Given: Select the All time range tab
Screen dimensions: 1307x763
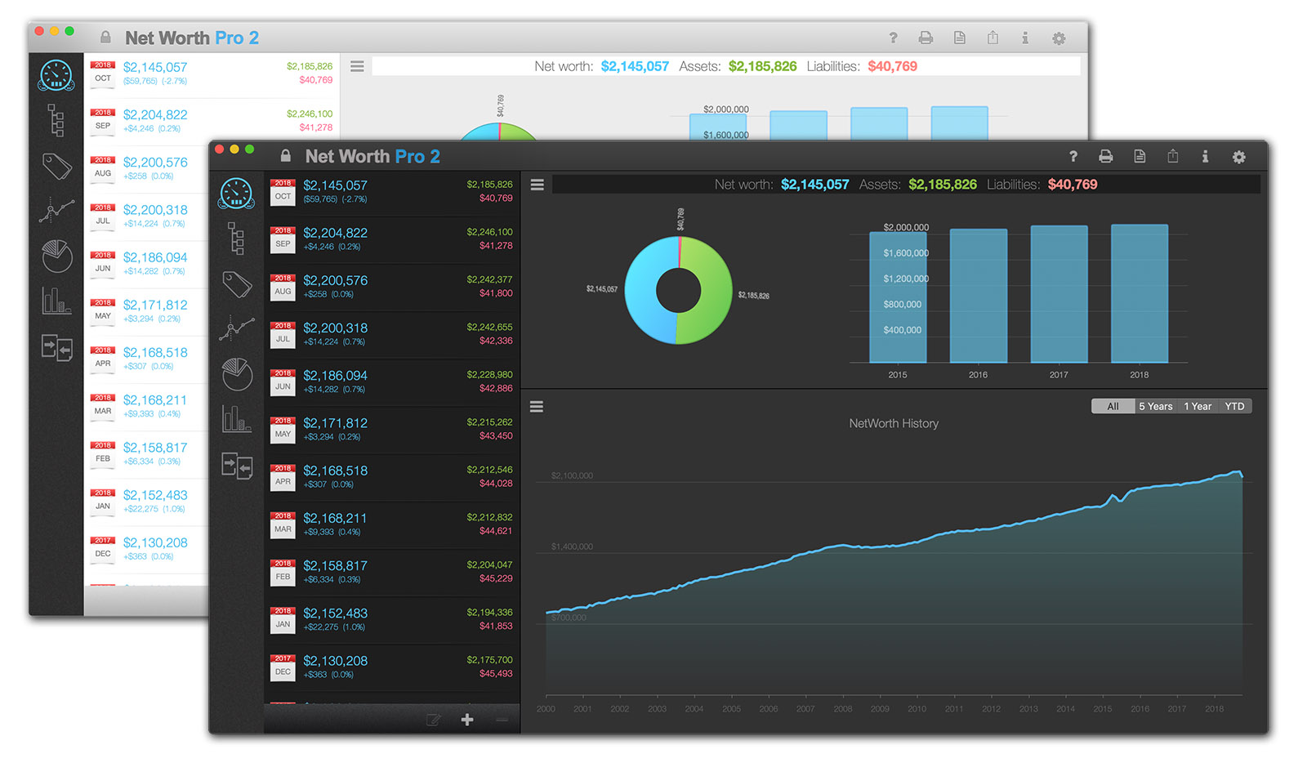Looking at the screenshot, I should [x=1113, y=406].
